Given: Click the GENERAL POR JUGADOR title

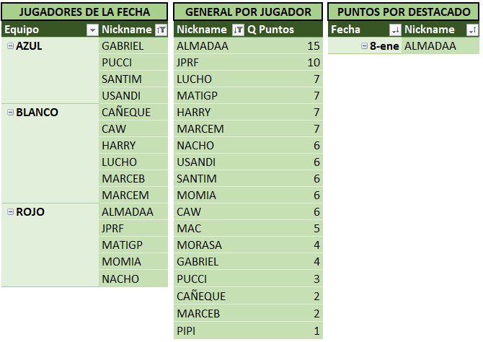Looking at the screenshot, I should pyautogui.click(x=248, y=12).
